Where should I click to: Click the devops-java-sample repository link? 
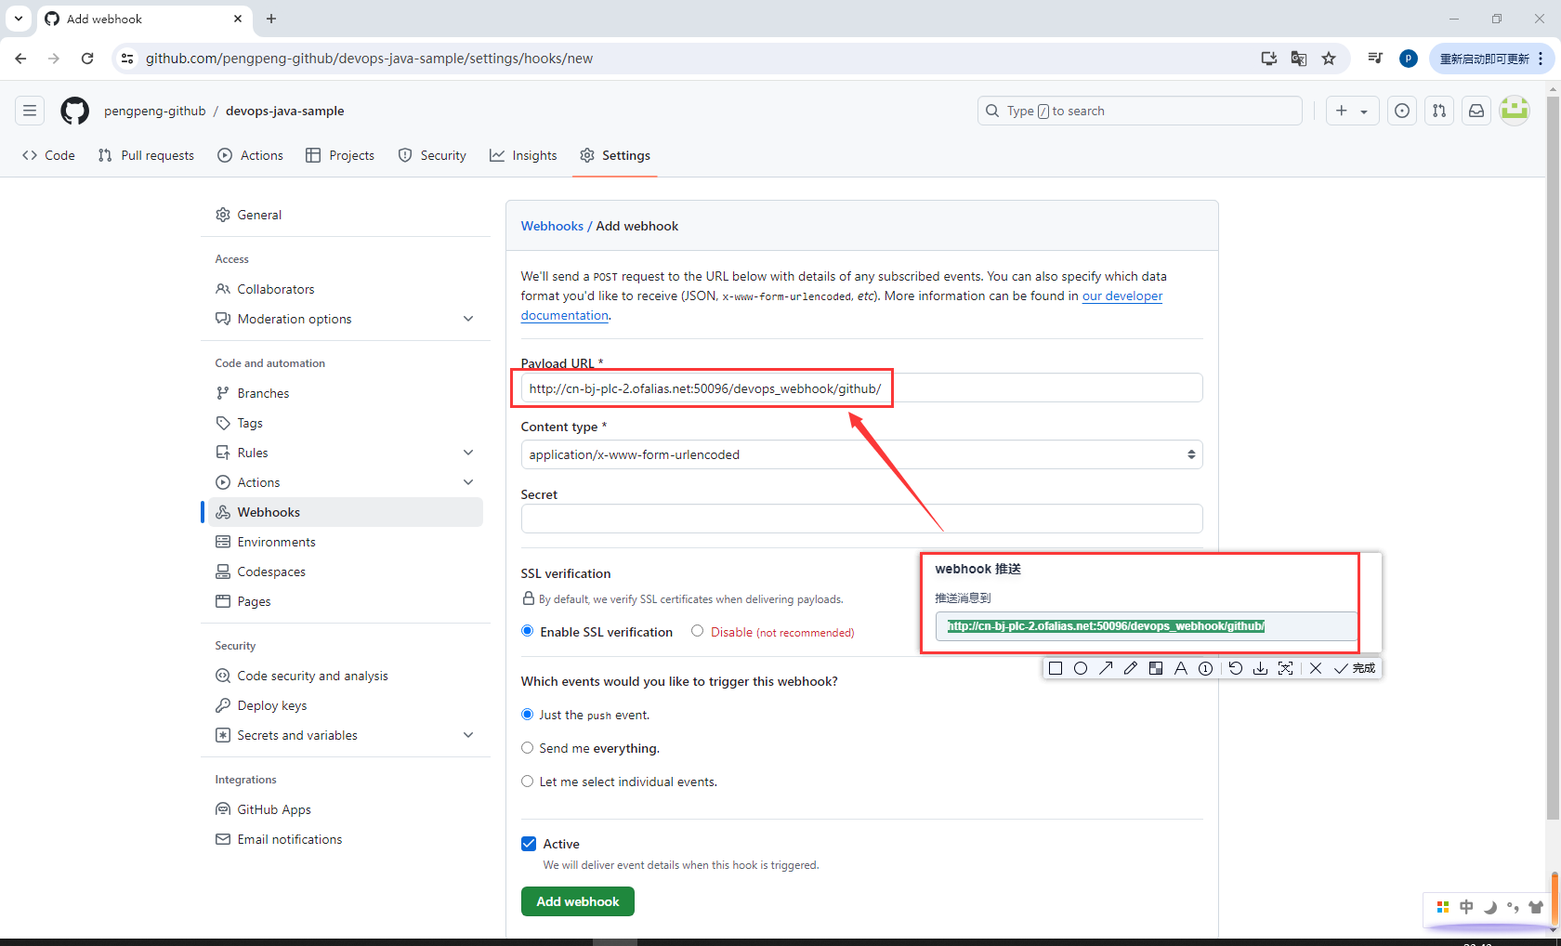[x=285, y=111]
